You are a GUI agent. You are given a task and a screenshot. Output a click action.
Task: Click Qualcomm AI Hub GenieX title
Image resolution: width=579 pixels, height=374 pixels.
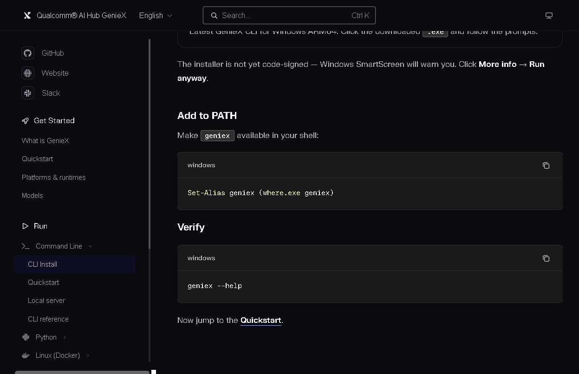81,15
